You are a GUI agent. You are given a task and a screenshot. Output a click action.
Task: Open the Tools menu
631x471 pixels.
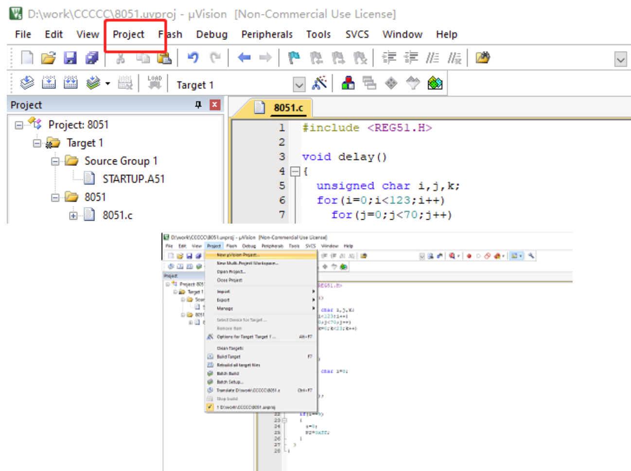tap(318, 35)
